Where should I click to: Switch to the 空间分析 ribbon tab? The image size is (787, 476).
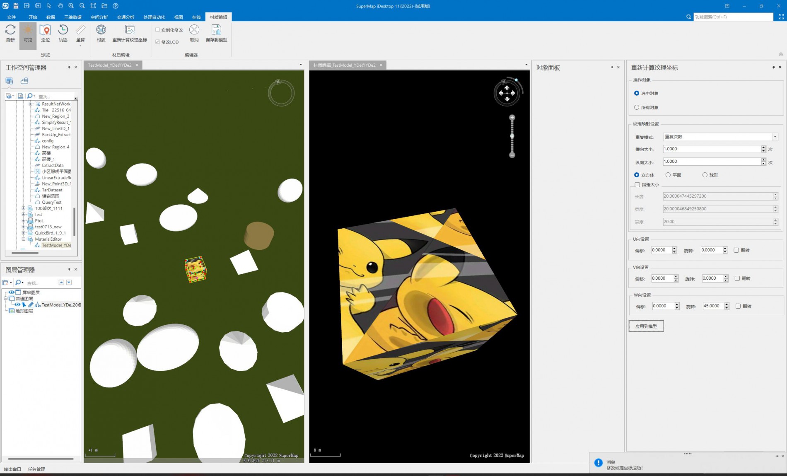point(99,17)
